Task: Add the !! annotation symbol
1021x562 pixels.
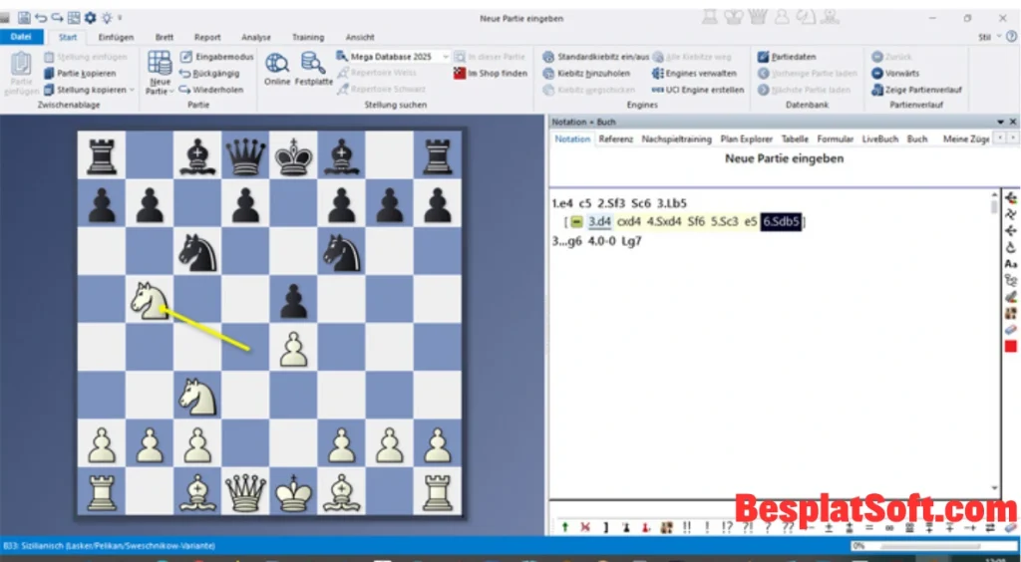Action: tap(687, 527)
